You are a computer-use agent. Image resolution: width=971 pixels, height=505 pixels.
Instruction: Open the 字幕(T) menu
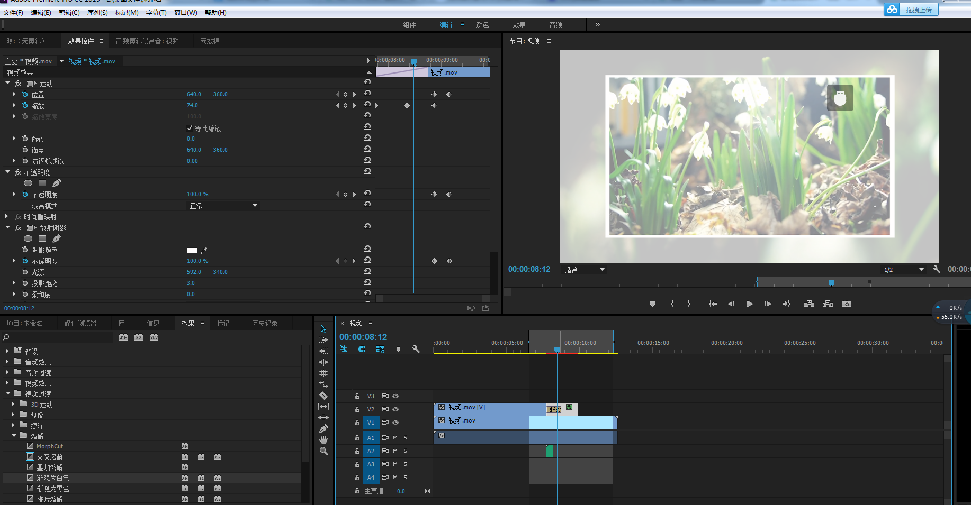pyautogui.click(x=156, y=12)
